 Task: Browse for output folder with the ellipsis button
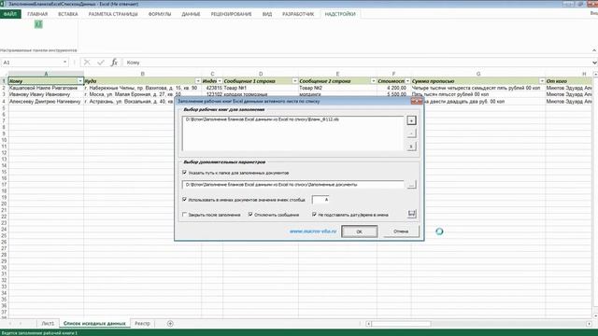411,185
